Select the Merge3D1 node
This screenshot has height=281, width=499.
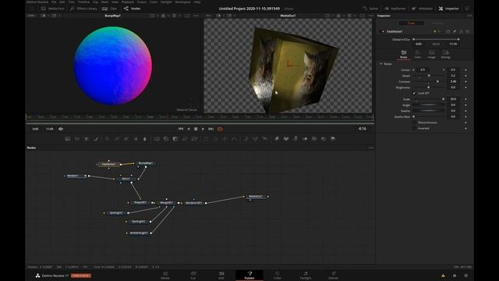[166, 203]
